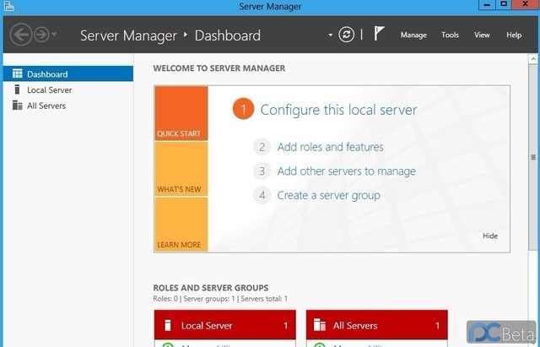Open the View menu

[482, 35]
